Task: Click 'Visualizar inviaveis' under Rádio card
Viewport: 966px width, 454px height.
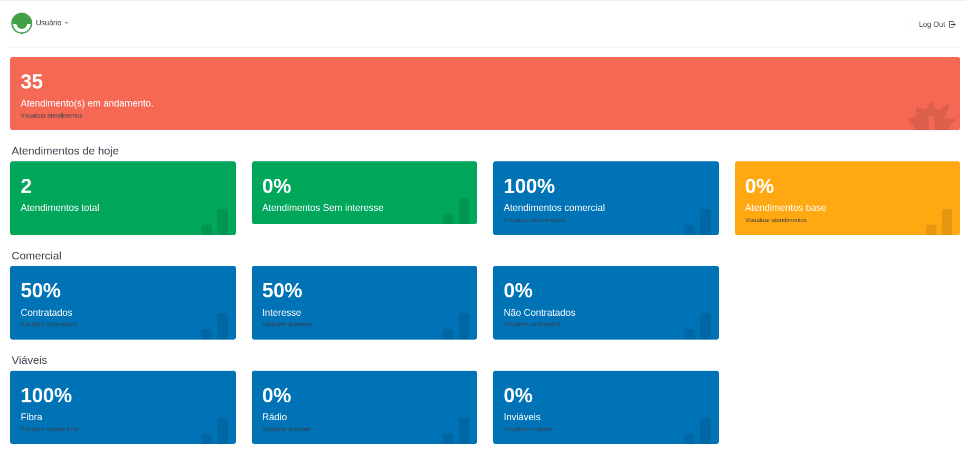Action: click(286, 429)
